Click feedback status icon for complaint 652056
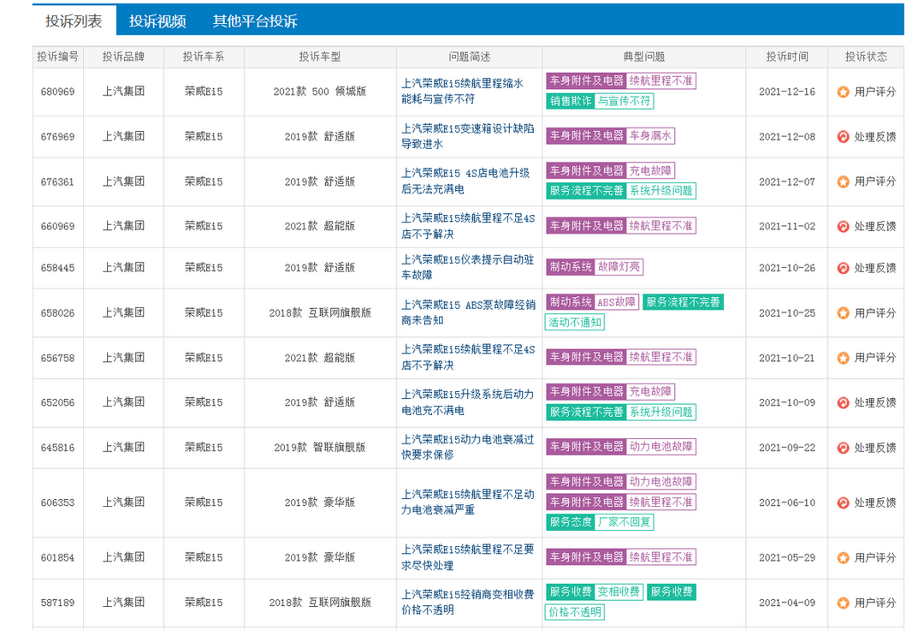 pyautogui.click(x=844, y=402)
